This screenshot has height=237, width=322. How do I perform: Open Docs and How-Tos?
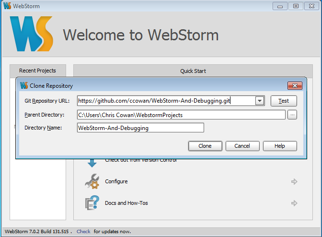pos(126,203)
